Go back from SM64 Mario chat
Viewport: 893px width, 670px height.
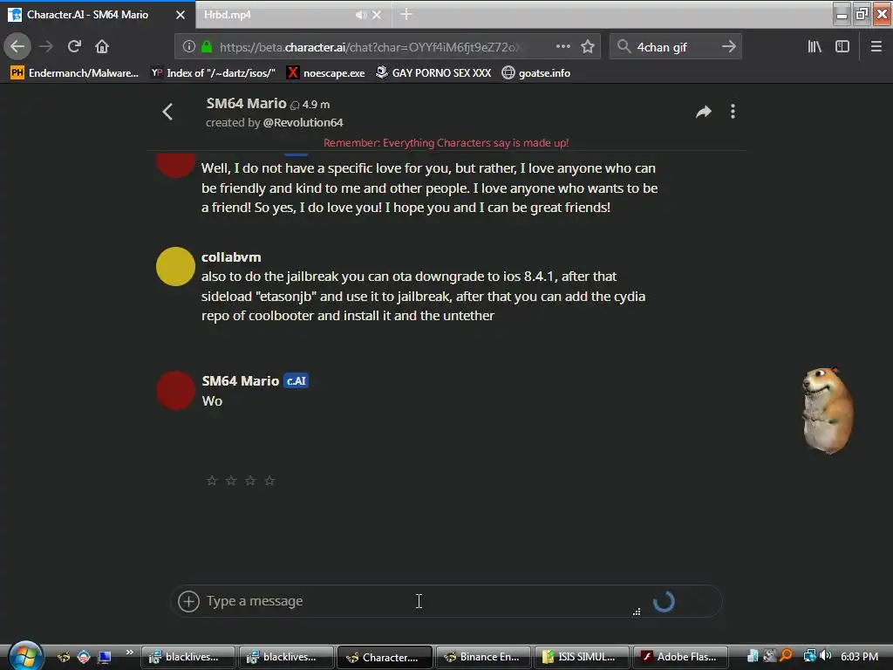pyautogui.click(x=167, y=112)
